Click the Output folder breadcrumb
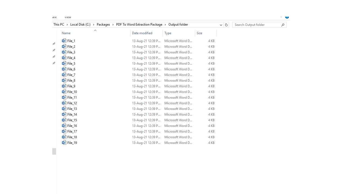Screen dimensions: 345x194 pyautogui.click(x=178, y=25)
